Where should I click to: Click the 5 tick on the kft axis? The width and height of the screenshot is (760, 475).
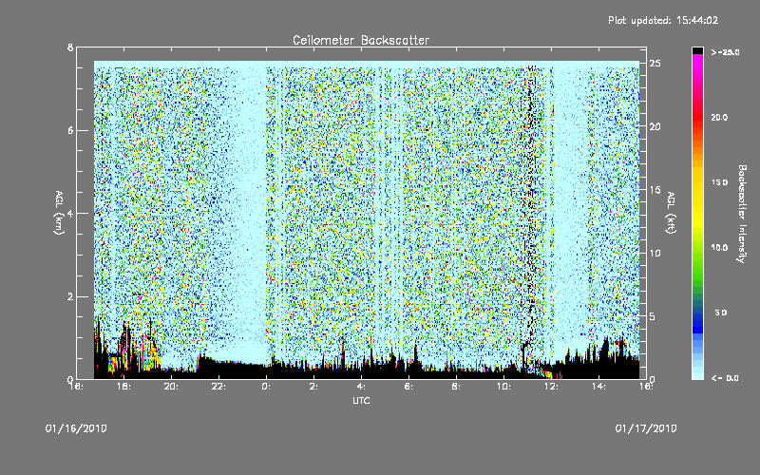(x=653, y=316)
